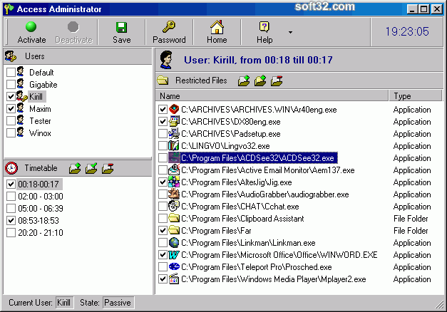Select the 00:18-00:17 timetable entry
Screen dimensions: 447x312
pos(38,184)
